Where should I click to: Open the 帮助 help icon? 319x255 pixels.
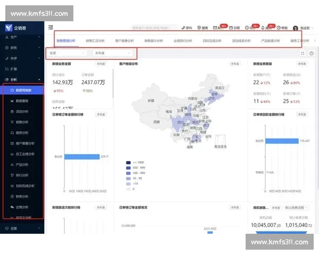click(282, 27)
